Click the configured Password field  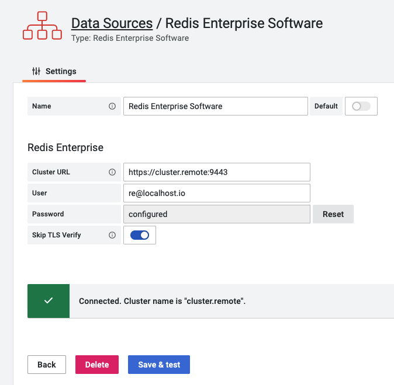(x=217, y=214)
